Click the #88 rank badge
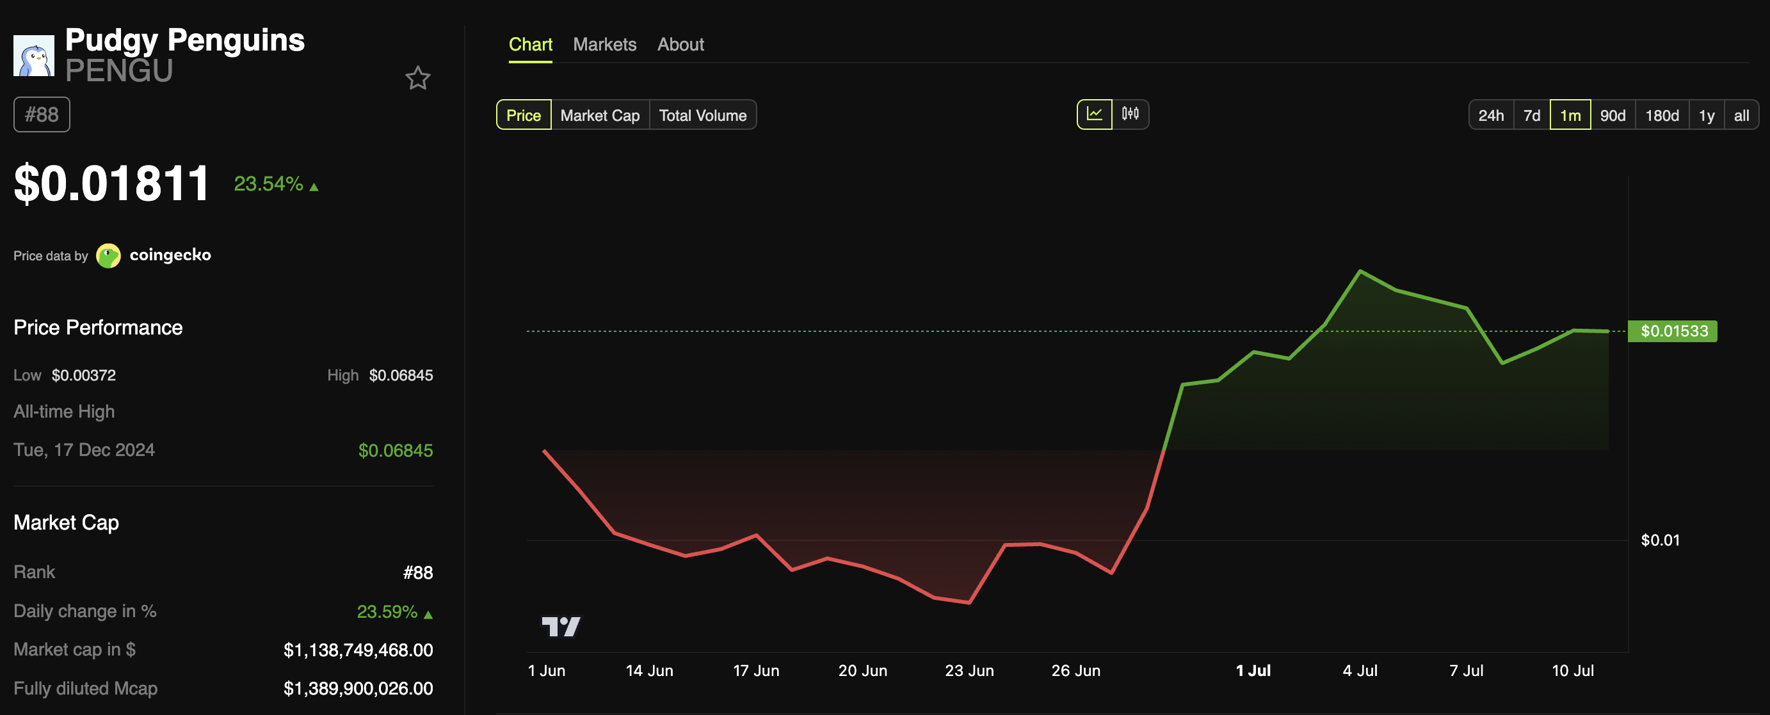The image size is (1770, 715). [x=42, y=114]
